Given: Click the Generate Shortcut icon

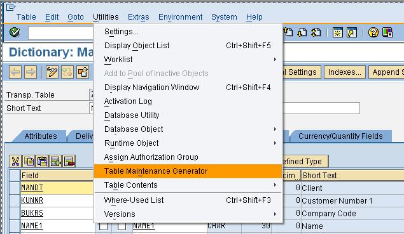Looking at the screenshot, I should click(x=352, y=32).
